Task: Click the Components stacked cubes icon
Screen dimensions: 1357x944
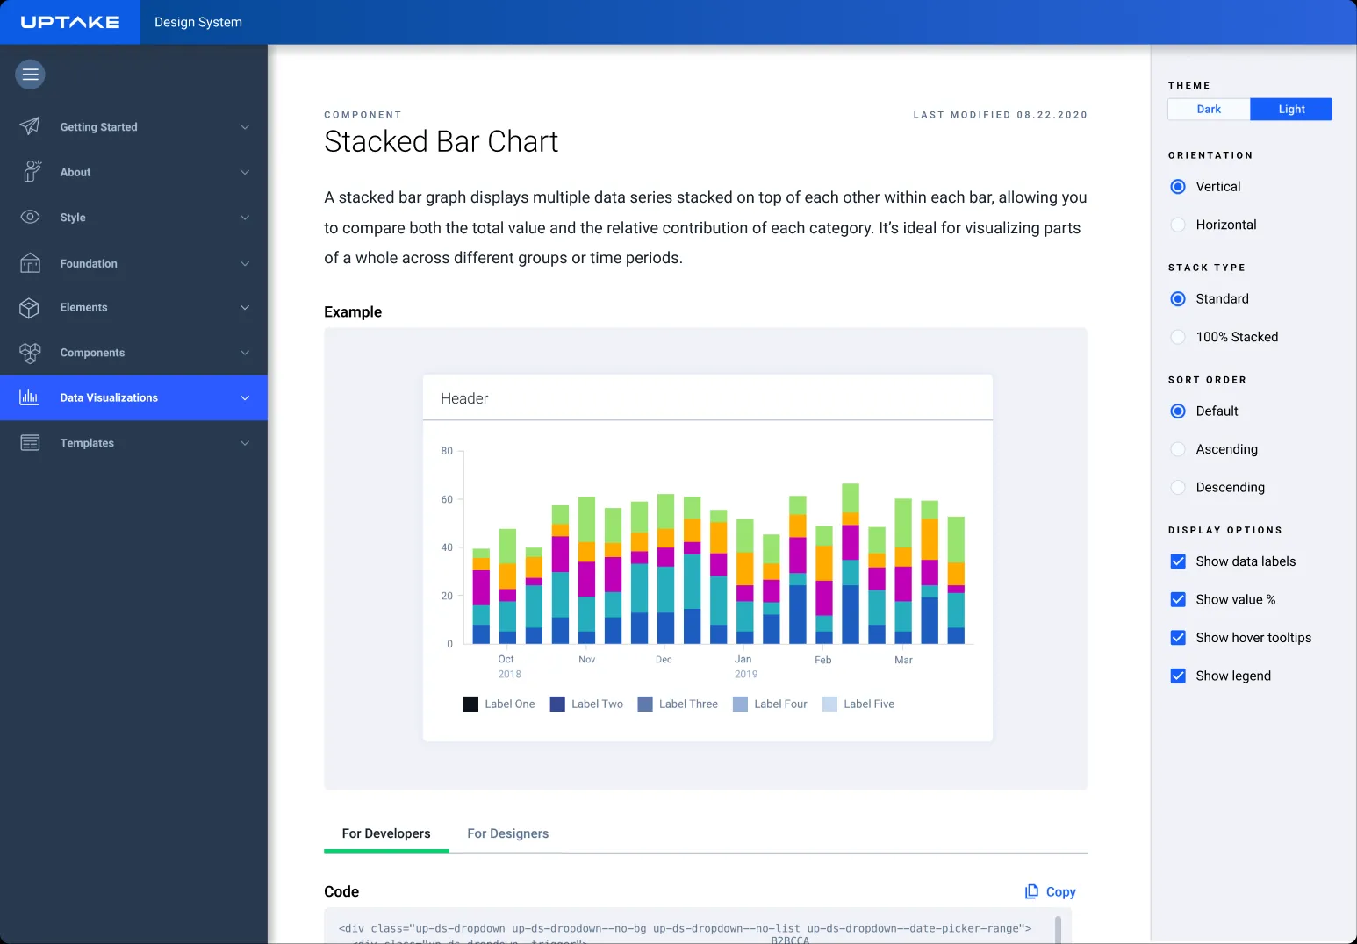Action: (30, 353)
